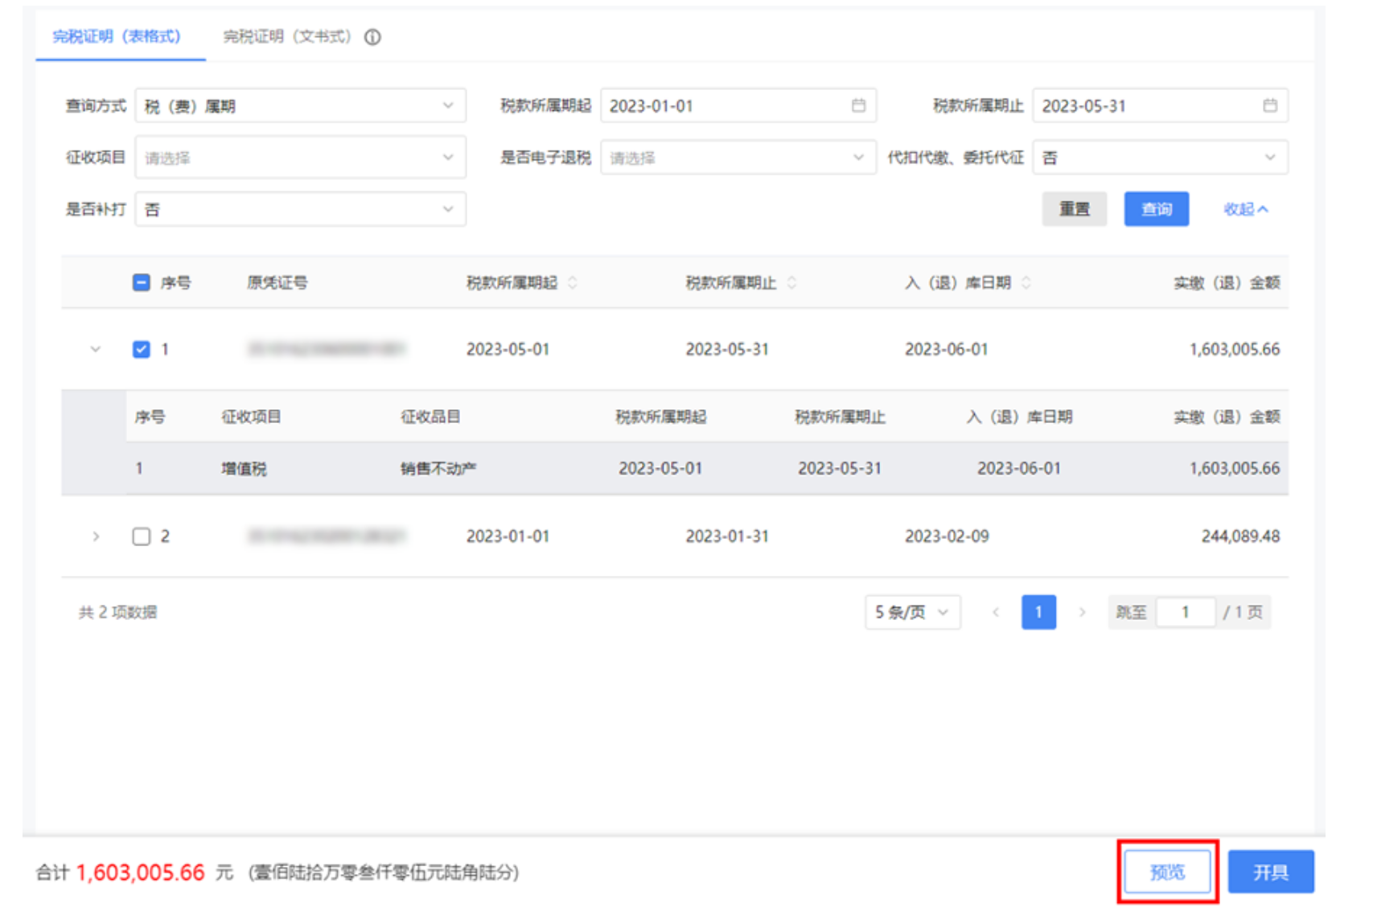Click the 预览 preview button

tap(1168, 871)
